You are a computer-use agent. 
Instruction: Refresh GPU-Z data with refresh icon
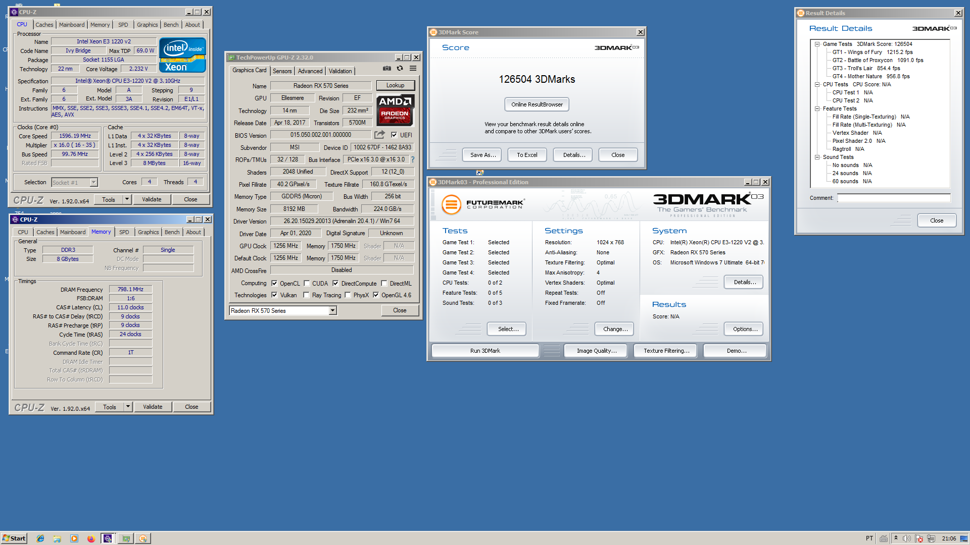tap(400, 68)
